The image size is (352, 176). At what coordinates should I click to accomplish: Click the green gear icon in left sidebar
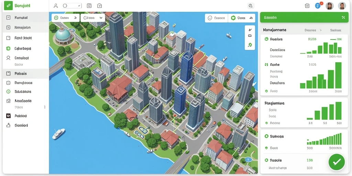pos(8,48)
